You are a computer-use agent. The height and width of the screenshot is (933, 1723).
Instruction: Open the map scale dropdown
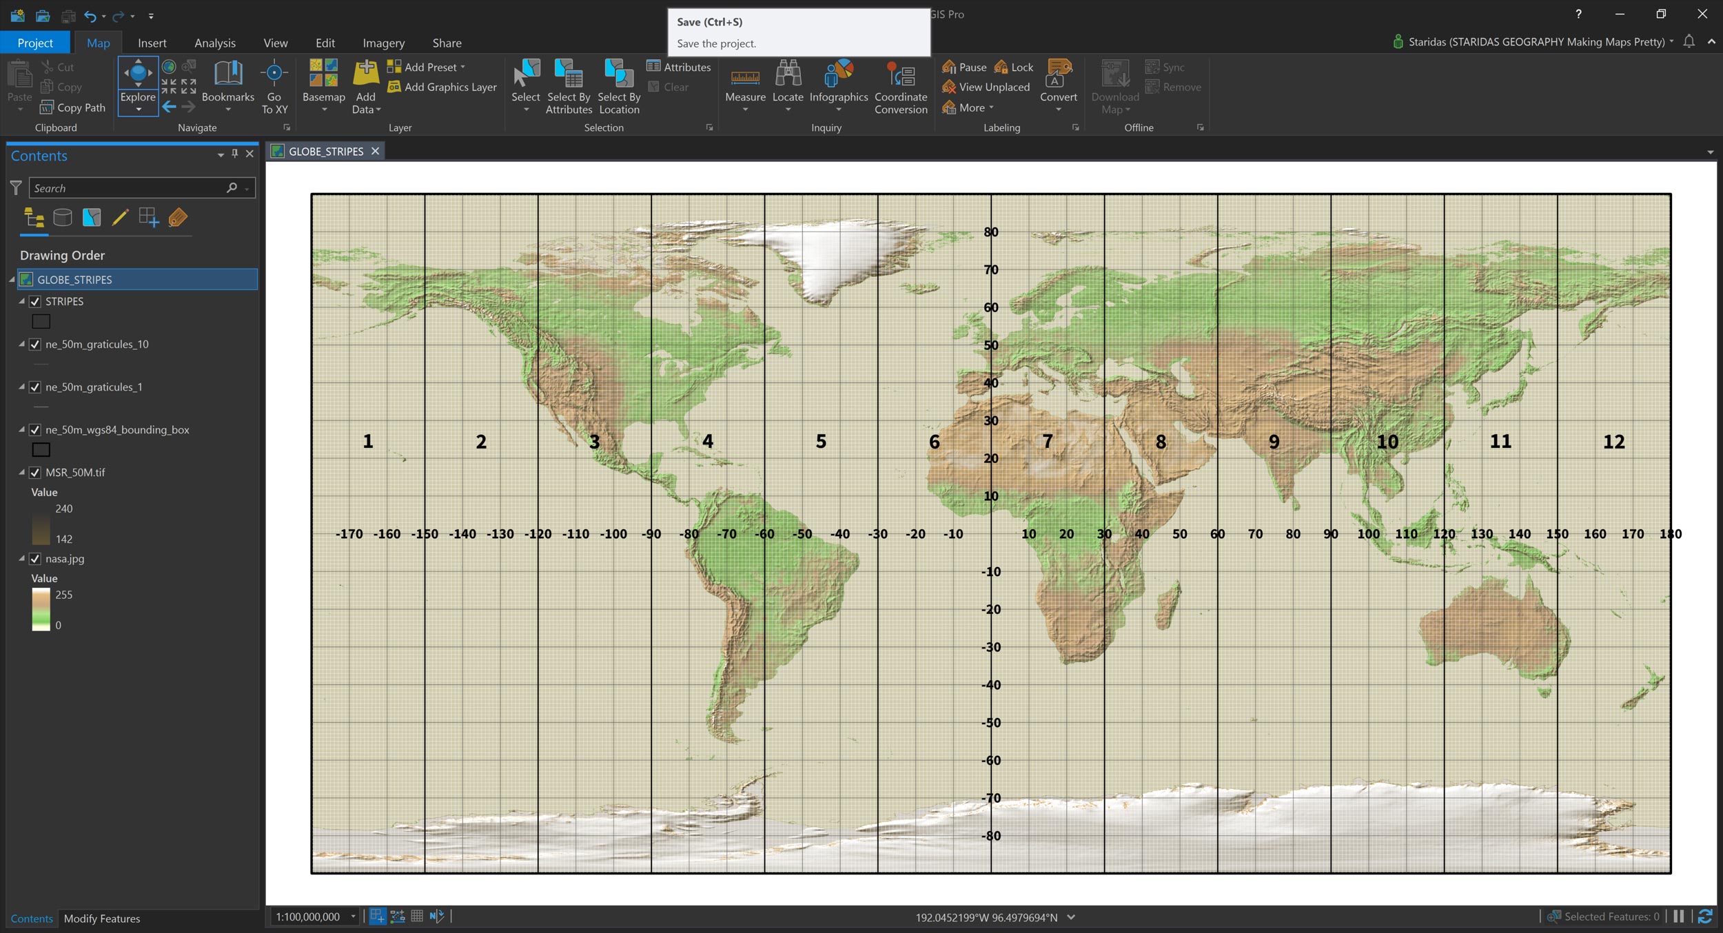[353, 916]
